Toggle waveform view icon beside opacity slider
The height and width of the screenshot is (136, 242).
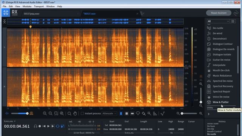[x=7, y=113]
